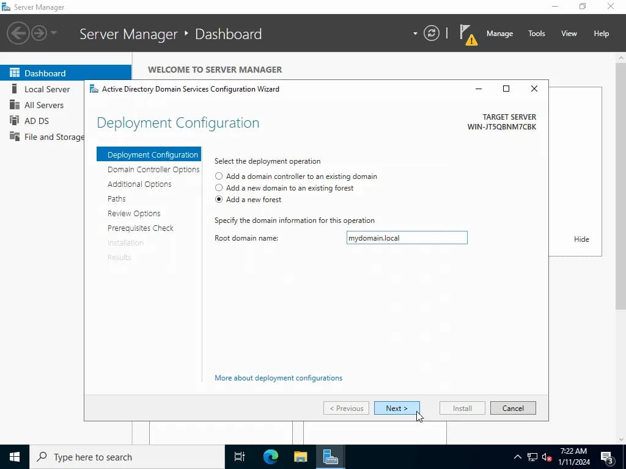Screen dimensions: 626x469
Task: Go to Paths wizard step
Action: pos(116,198)
